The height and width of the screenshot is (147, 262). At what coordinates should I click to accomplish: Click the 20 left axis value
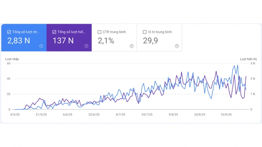click(9, 94)
